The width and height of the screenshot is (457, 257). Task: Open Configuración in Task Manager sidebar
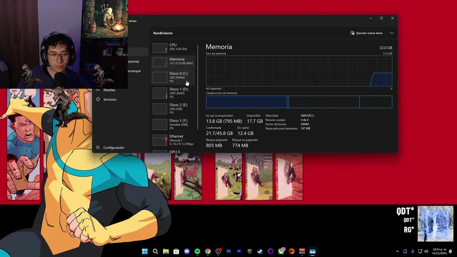click(x=110, y=147)
